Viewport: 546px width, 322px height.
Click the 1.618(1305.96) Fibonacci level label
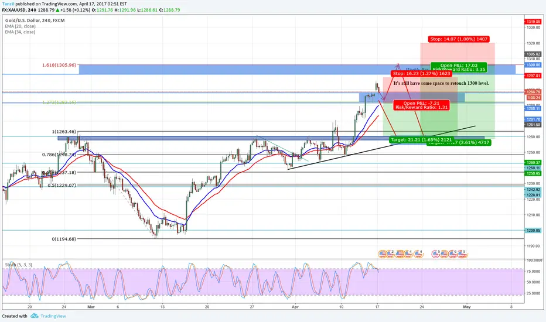tap(59, 65)
